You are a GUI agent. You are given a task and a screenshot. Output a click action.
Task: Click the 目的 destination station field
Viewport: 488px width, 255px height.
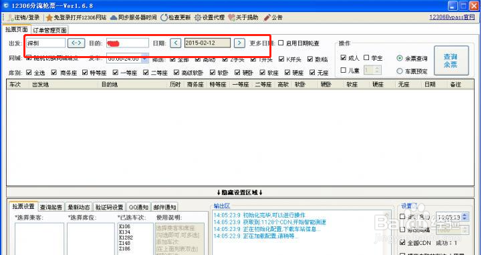(x=127, y=43)
